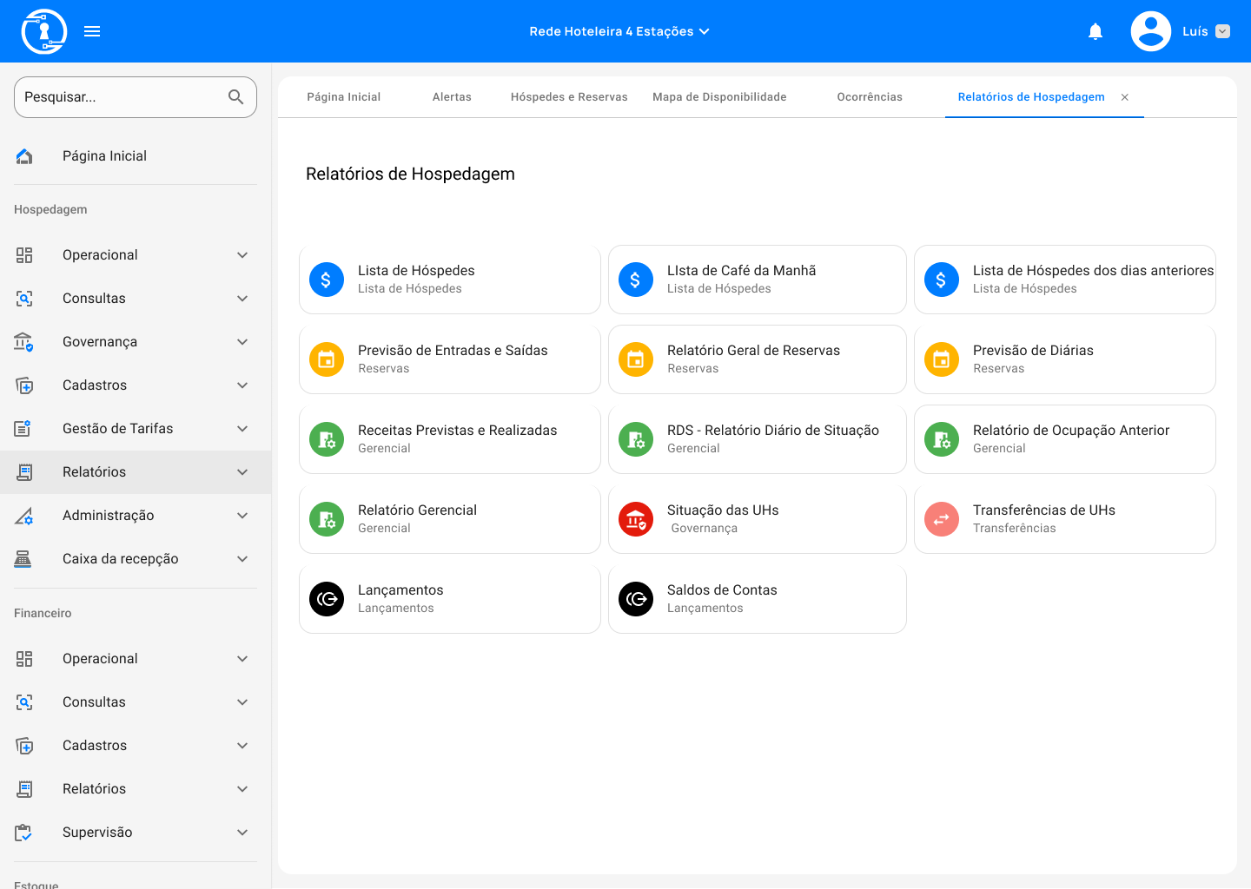
Task: Click the user avatar icon
Action: point(1151,31)
